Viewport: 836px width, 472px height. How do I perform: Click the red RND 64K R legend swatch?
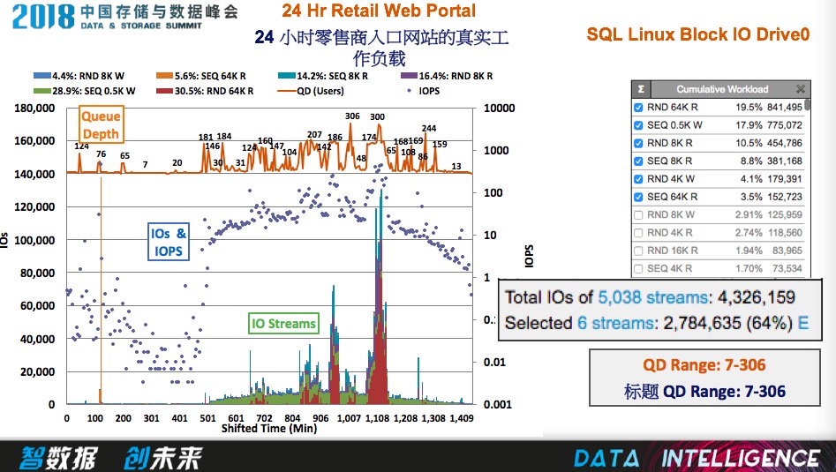165,91
